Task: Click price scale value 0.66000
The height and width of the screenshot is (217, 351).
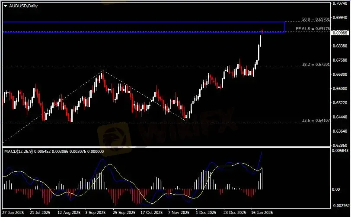Action: pyautogui.click(x=340, y=89)
